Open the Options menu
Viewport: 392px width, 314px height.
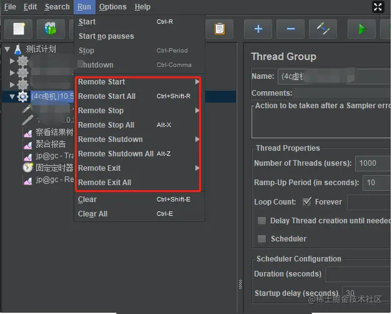pyautogui.click(x=113, y=7)
